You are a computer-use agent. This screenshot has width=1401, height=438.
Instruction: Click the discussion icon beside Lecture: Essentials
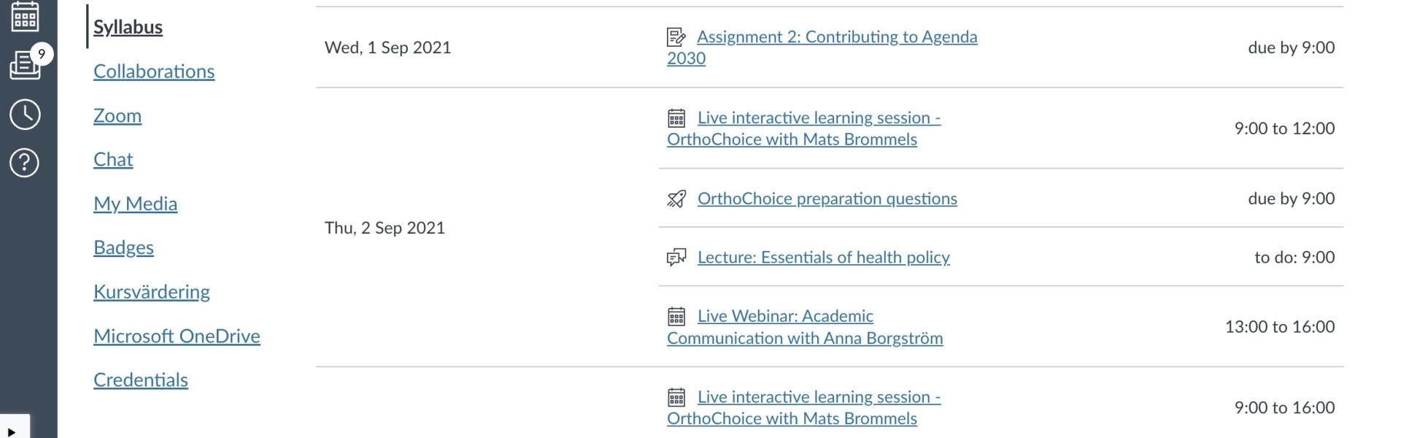coord(676,257)
